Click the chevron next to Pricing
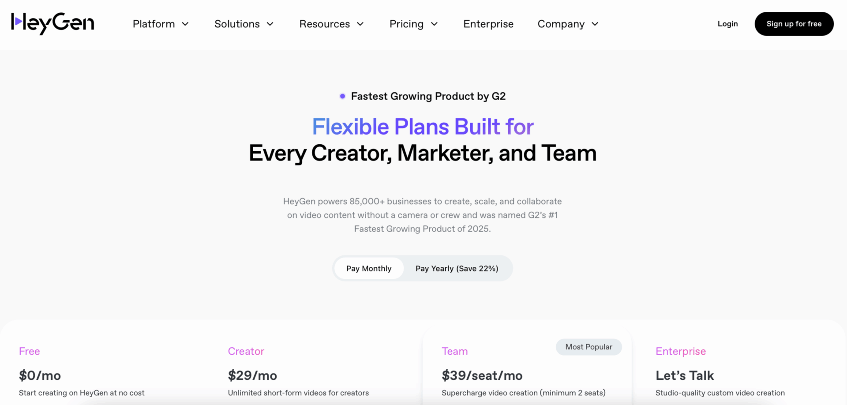 pos(434,24)
